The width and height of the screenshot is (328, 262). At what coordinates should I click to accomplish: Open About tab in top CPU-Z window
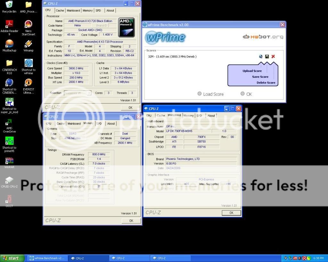click(x=110, y=11)
